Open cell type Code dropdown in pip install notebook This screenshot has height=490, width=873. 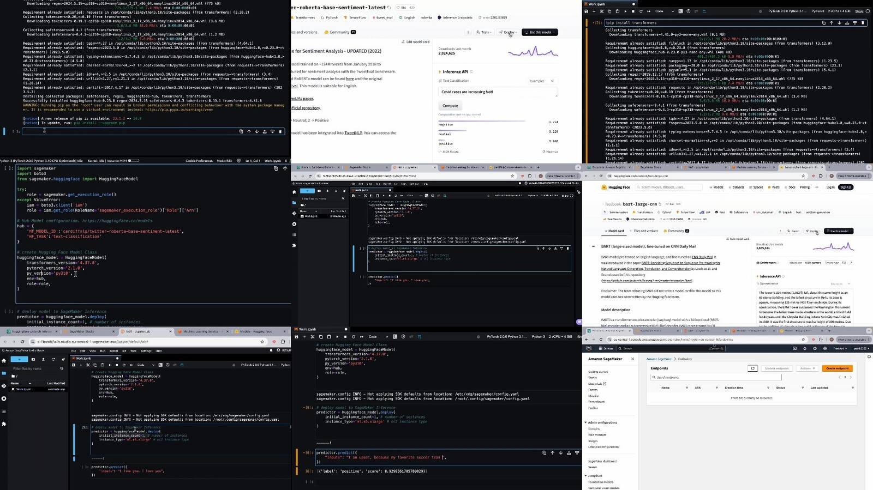(665, 11)
